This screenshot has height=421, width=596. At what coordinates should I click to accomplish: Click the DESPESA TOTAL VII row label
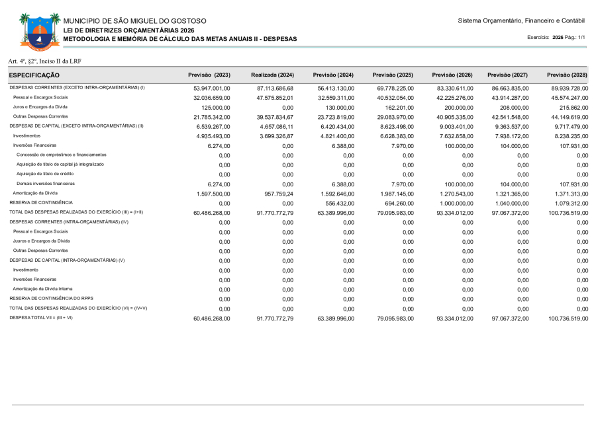pyautogui.click(x=41, y=318)
